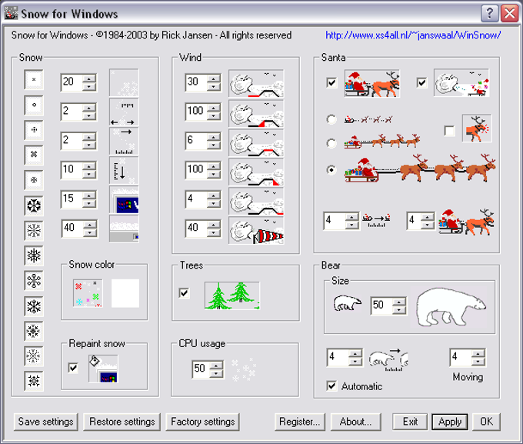This screenshot has height=444, width=523.
Task: Confirm with the OK button
Action: pyautogui.click(x=486, y=422)
